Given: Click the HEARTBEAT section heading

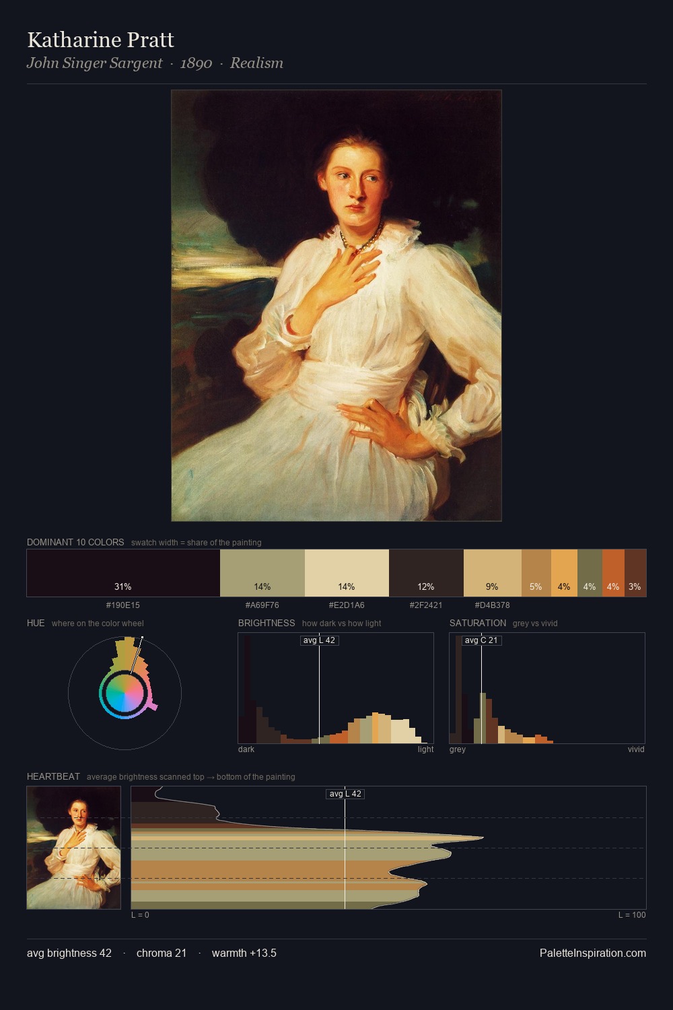Looking at the screenshot, I should pos(53,776).
